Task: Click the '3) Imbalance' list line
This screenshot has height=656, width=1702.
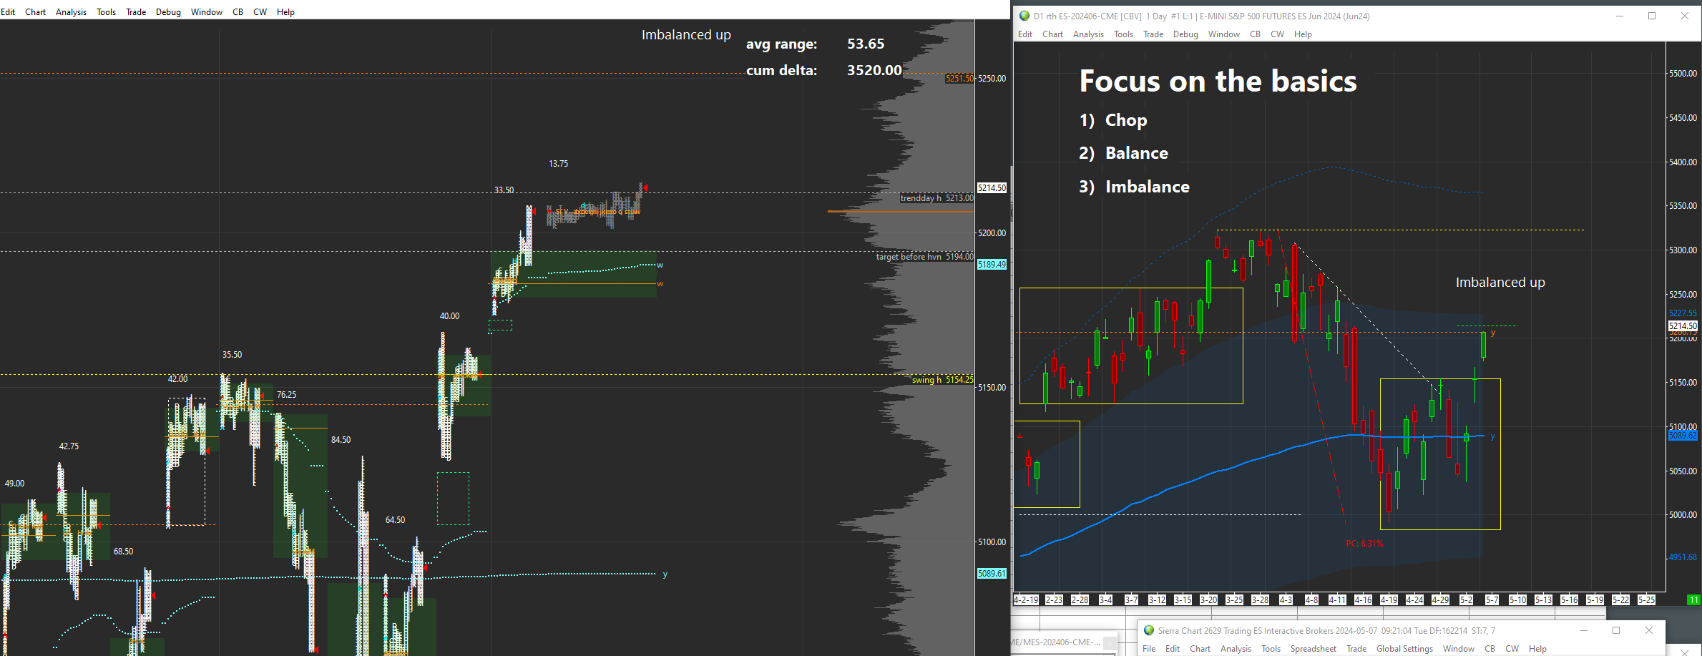Action: point(1135,187)
